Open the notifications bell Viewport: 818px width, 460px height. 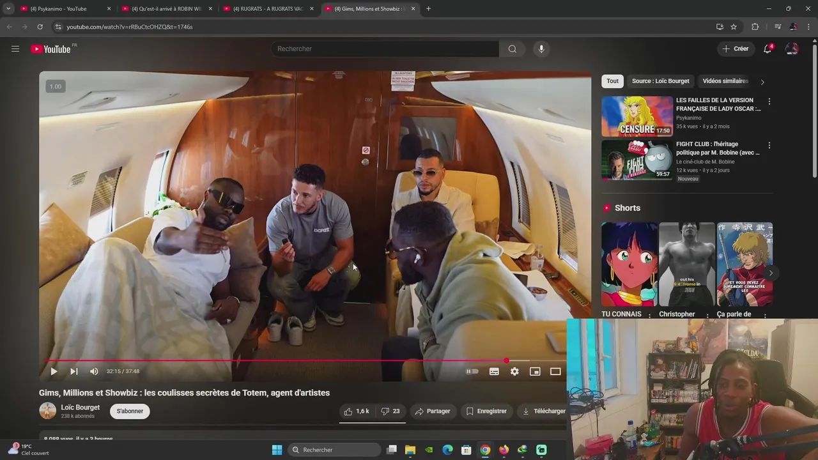(768, 49)
